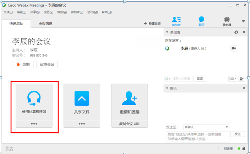The width and height of the screenshot is (250, 154).
Task: Click the invite participant person-plus icon
Action: 241,79
